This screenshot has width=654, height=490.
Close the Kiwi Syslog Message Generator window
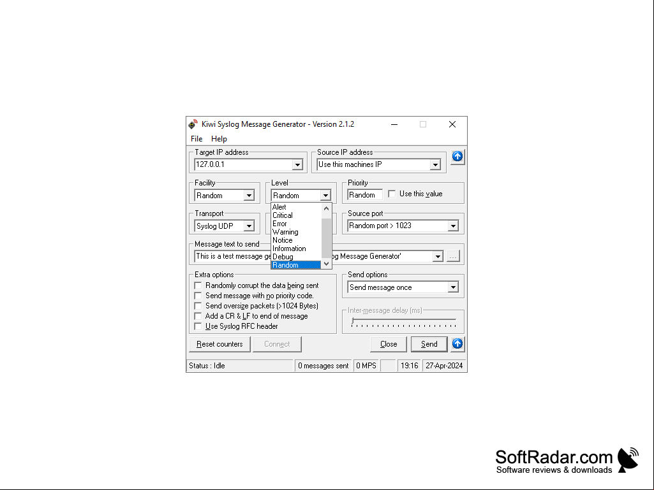point(452,124)
